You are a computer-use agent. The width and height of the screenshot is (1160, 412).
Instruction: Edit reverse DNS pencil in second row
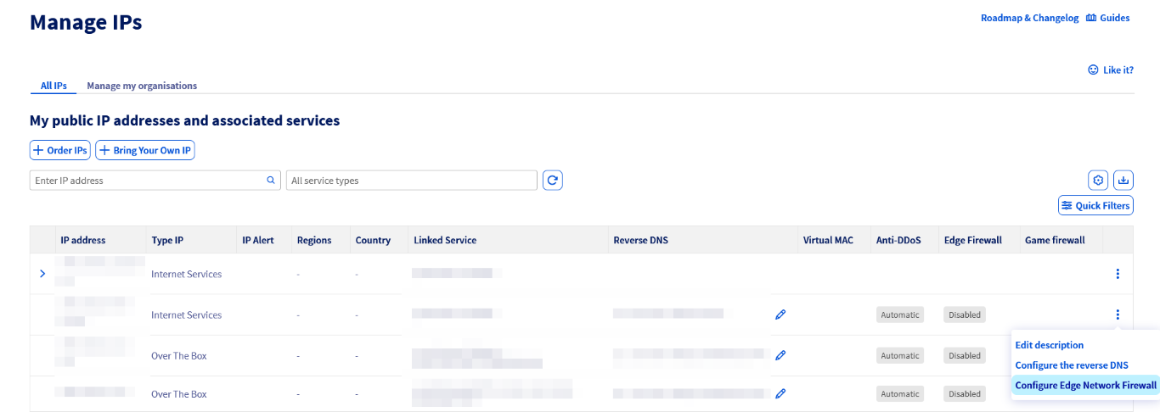[x=780, y=315]
